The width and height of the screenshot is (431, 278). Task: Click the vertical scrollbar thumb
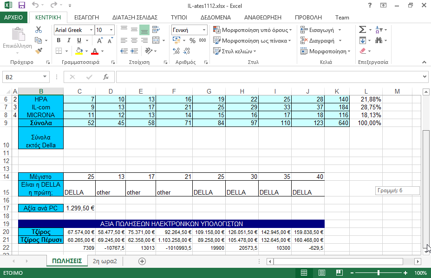click(426, 189)
